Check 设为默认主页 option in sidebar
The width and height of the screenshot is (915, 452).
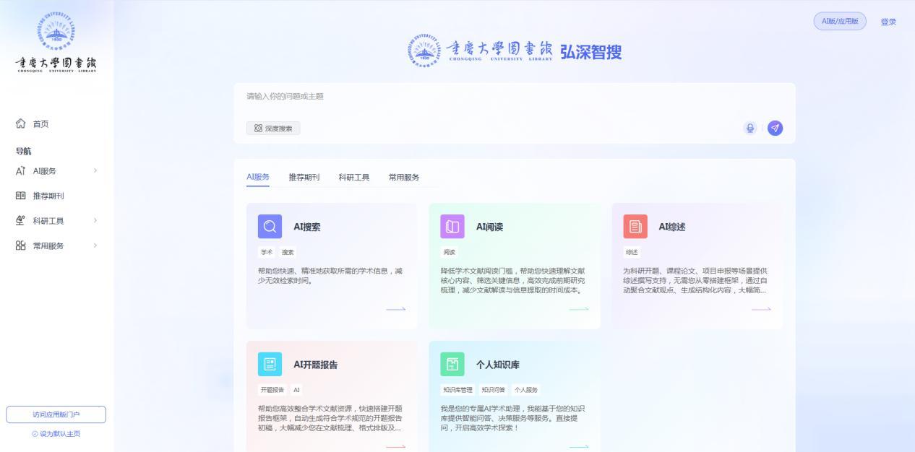coord(56,434)
